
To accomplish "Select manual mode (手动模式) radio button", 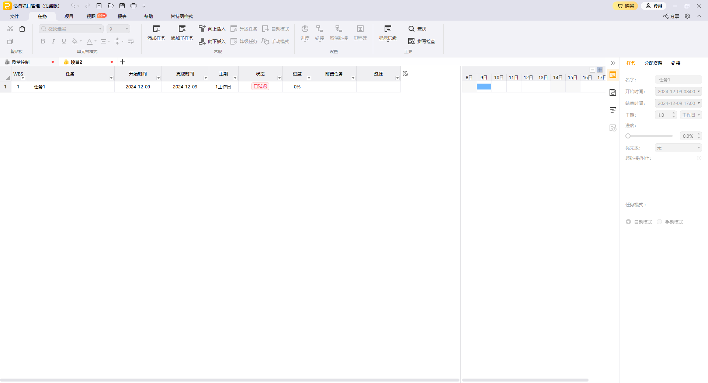I will pos(659,222).
